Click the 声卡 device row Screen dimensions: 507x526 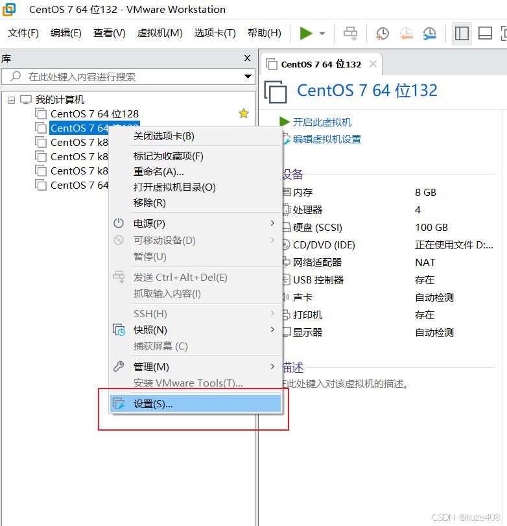(388, 298)
